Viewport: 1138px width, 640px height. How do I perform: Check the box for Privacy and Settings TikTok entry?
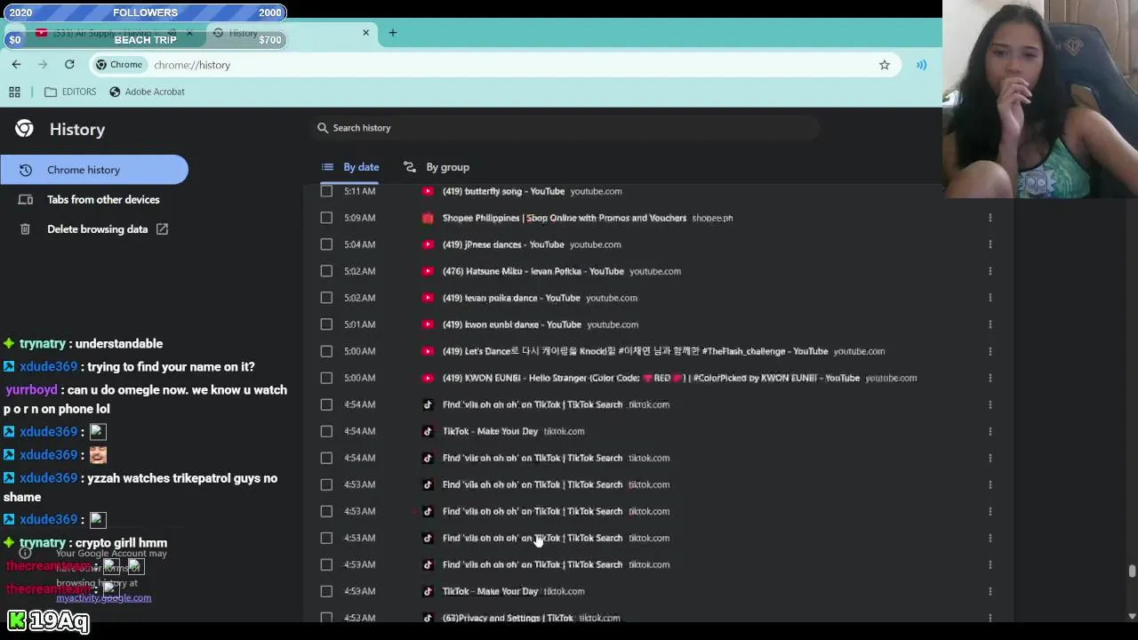point(326,617)
